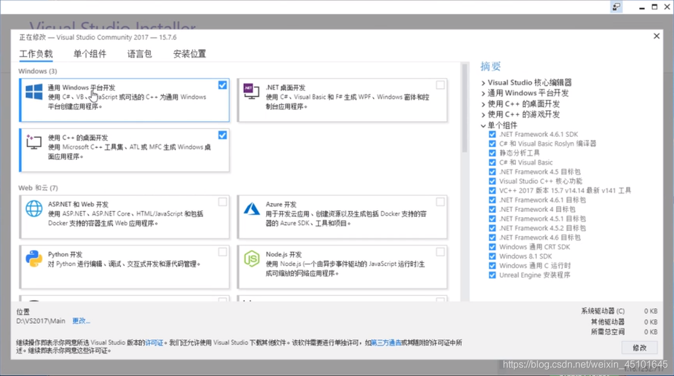The width and height of the screenshot is (674, 376).
Task: Expand Visual Studio 核心编辑器 summary item
Action: tap(483, 83)
